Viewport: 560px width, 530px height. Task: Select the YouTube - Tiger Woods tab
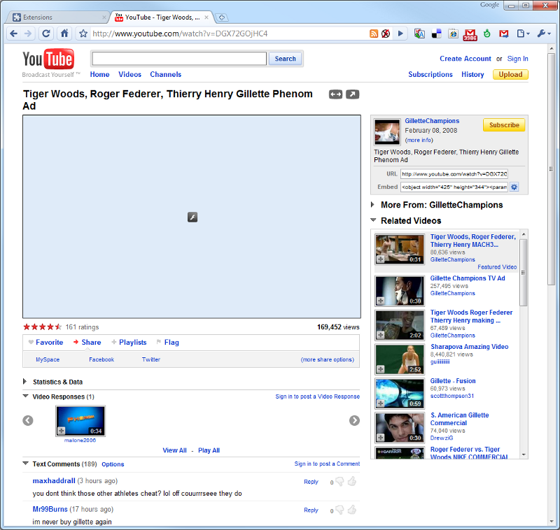pos(162,17)
